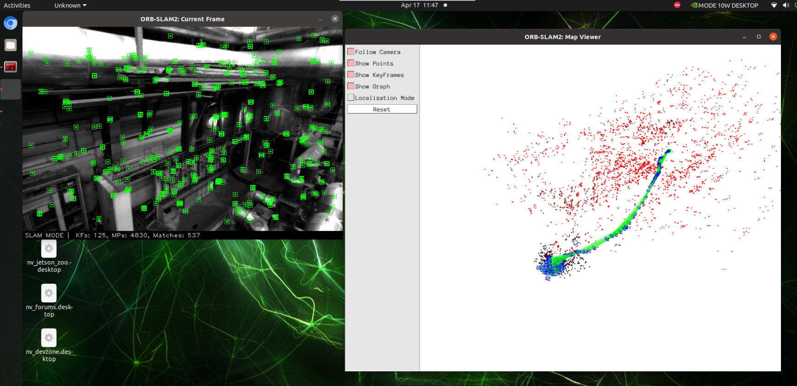This screenshot has width=797, height=386.
Task: Open the Chromium browser from the dock
Action: click(11, 23)
